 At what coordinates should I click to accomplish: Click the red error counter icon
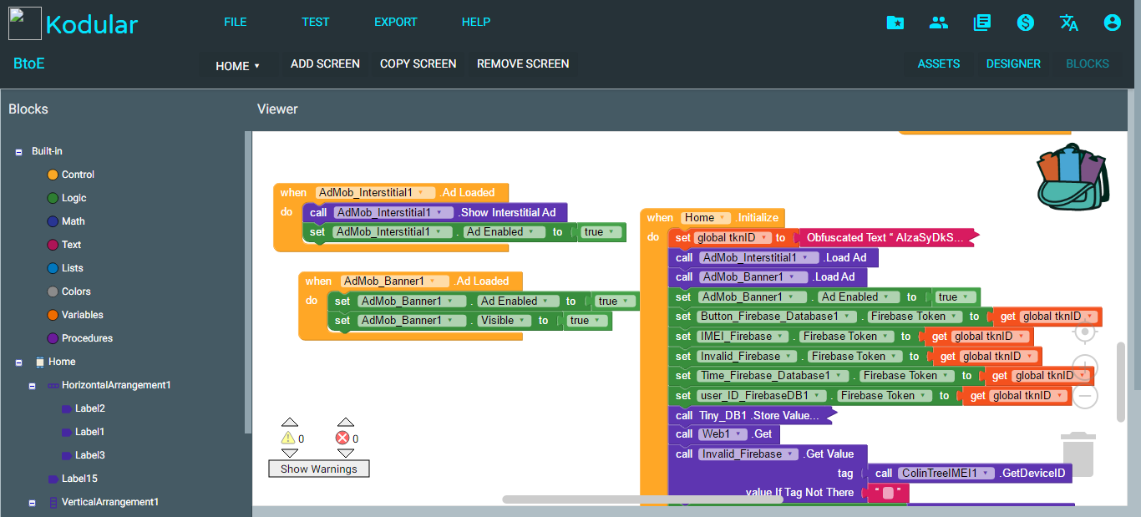342,438
